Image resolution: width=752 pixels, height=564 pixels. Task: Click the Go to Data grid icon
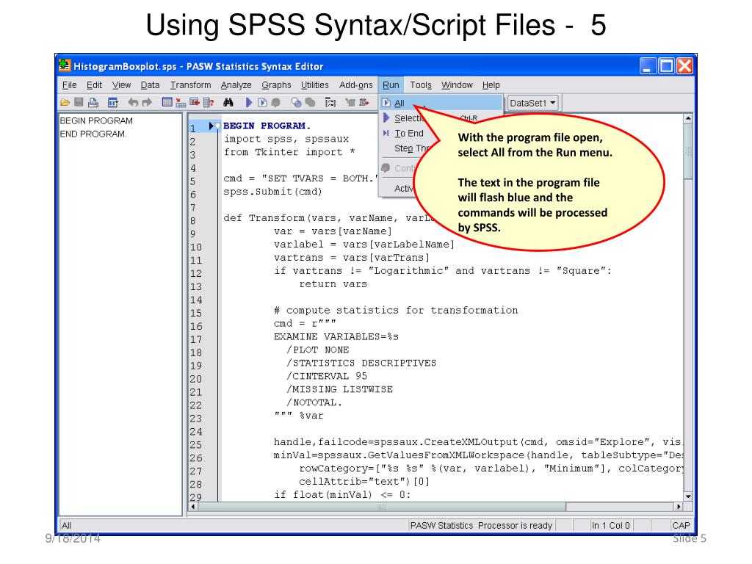coord(167,104)
